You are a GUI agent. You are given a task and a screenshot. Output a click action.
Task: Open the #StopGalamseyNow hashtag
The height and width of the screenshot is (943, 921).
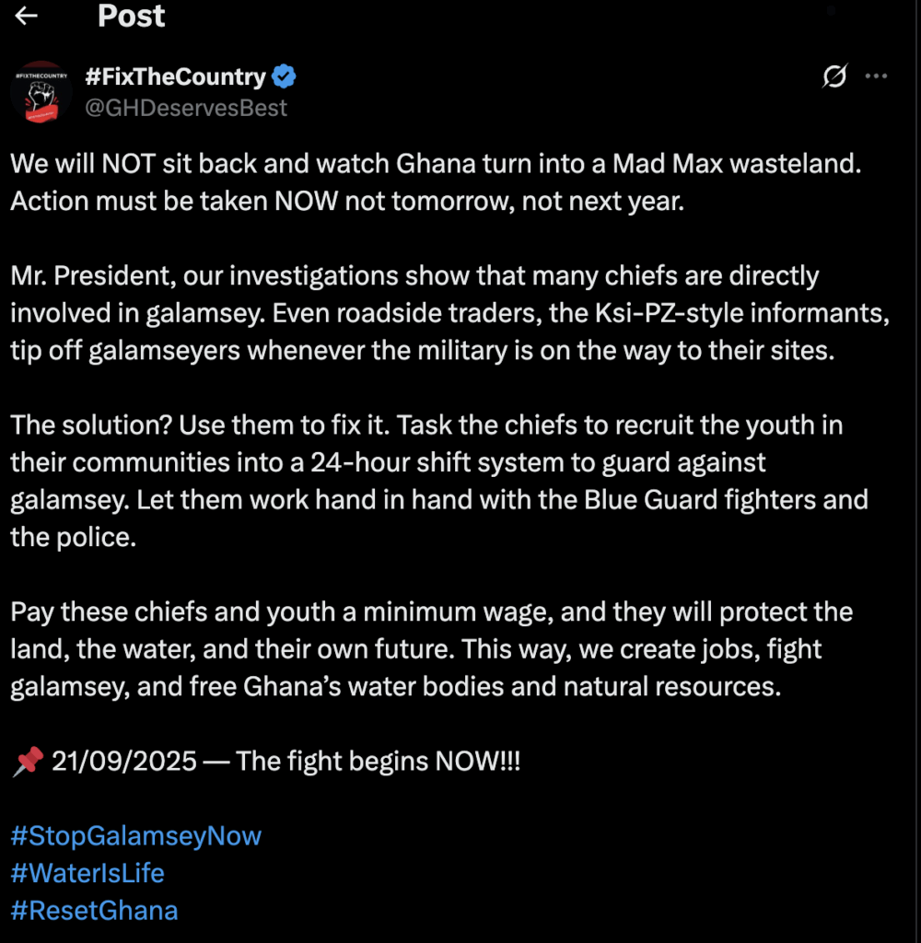(x=136, y=836)
